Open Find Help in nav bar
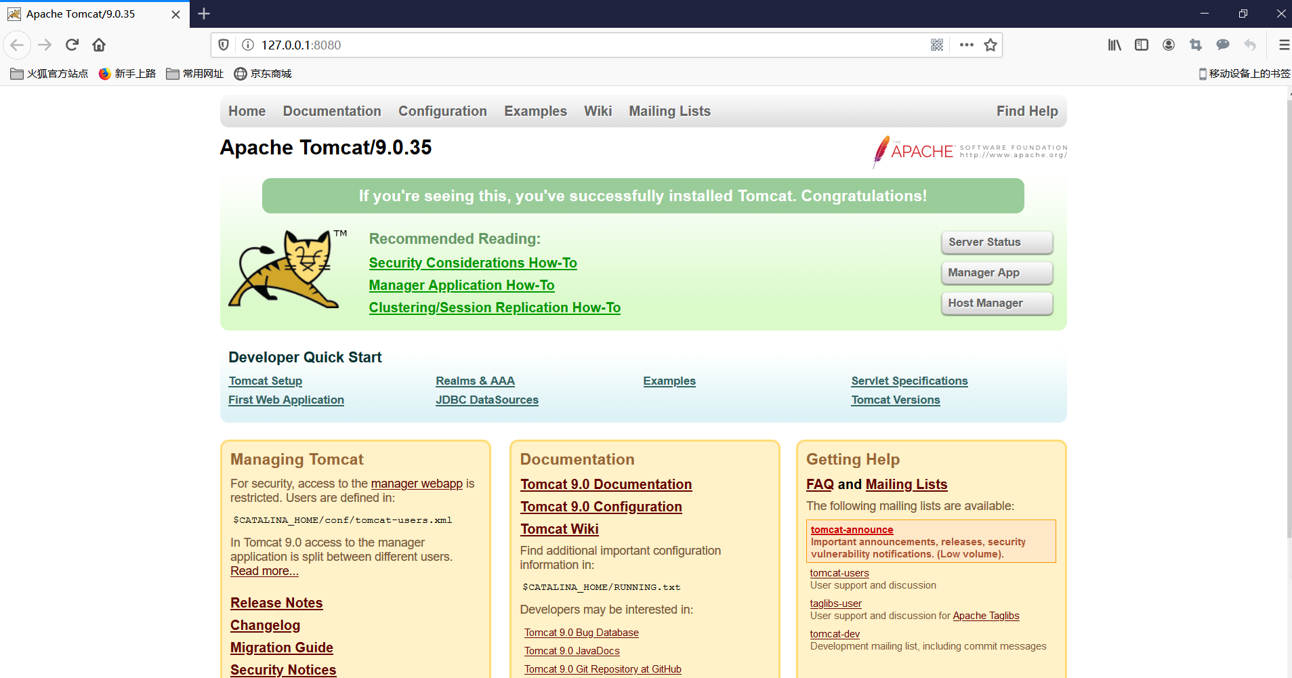Screen dimensions: 1292x678 pyautogui.click(x=1027, y=111)
